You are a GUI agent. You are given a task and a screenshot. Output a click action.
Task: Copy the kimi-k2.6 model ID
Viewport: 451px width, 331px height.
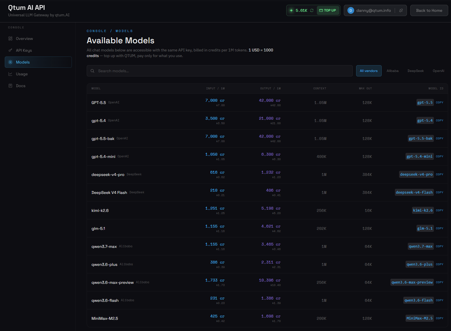click(439, 210)
